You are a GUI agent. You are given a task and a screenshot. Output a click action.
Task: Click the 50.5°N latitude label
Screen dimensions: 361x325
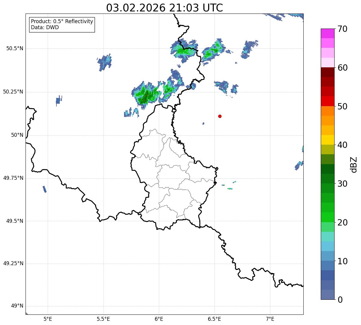pyautogui.click(x=14, y=48)
